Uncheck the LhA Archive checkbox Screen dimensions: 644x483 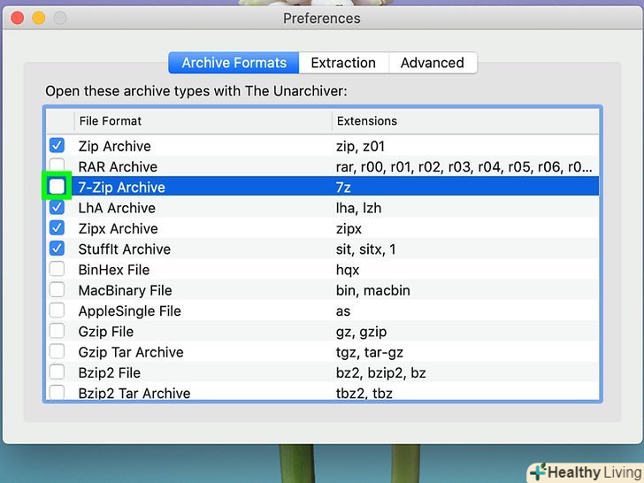tap(57, 208)
